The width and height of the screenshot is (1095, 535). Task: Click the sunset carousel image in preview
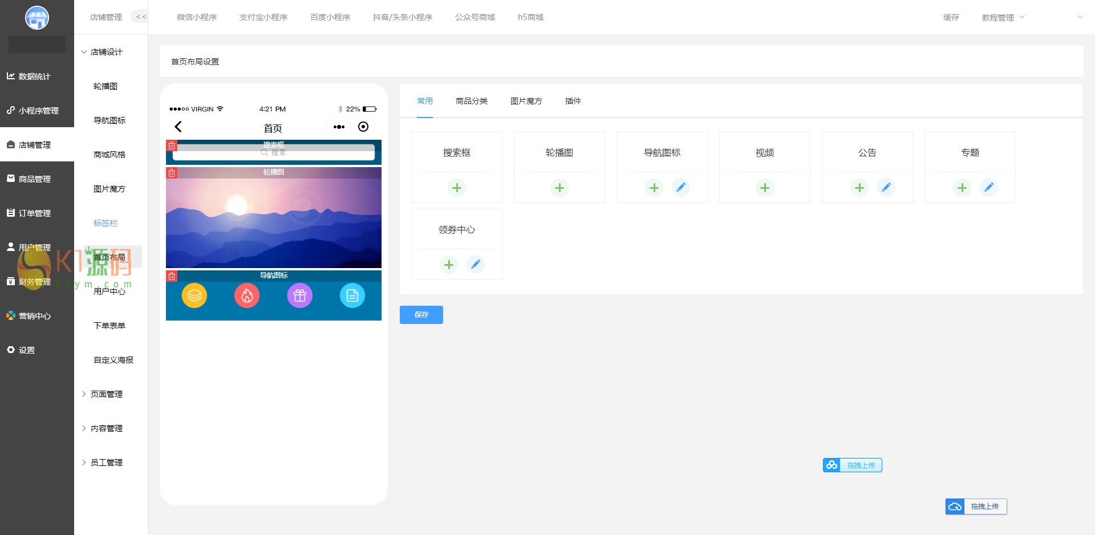274,222
